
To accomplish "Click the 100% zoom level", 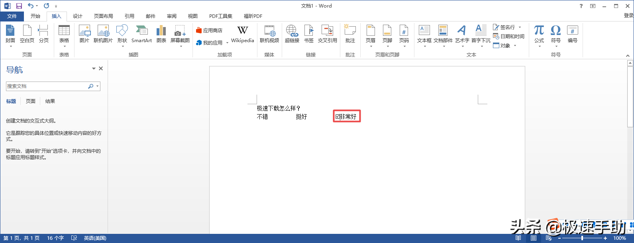I will pos(620,238).
